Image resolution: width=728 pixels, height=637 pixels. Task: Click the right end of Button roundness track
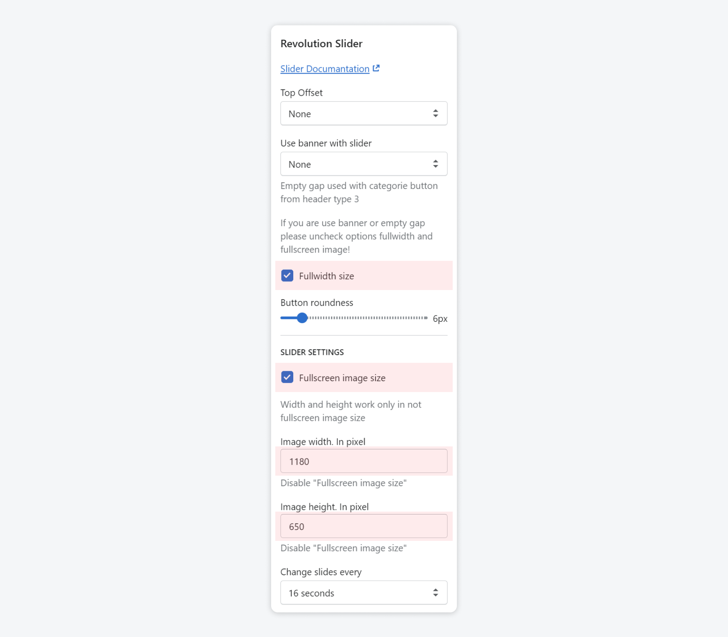pyautogui.click(x=426, y=318)
